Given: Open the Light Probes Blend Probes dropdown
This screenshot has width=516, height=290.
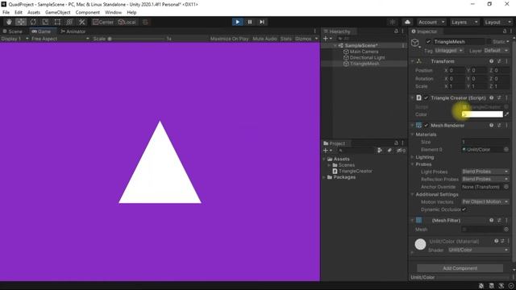Looking at the screenshot, I should point(485,172).
